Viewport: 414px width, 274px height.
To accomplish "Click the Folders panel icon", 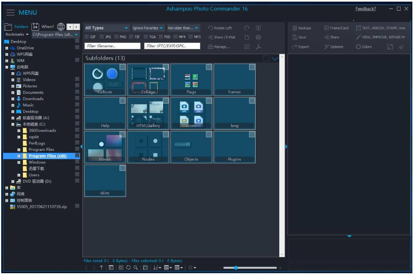I will click(x=9, y=27).
